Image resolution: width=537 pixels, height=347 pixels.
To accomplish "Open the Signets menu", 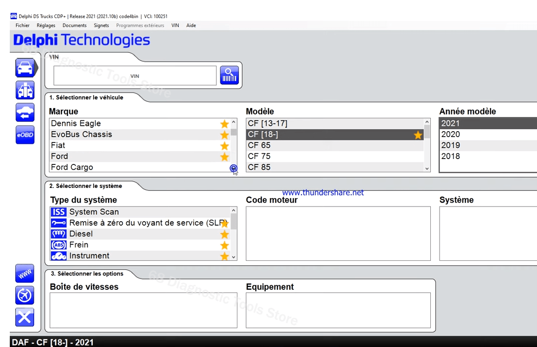I will coord(101,25).
